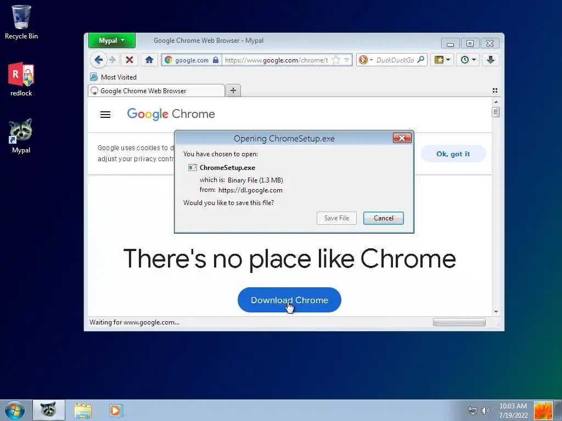Bookmark this page with the star icon

coord(336,60)
